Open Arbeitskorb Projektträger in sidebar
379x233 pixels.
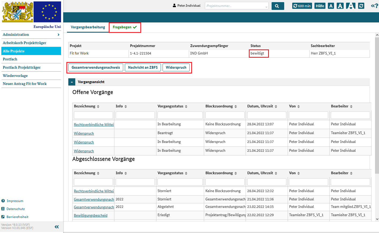point(31,43)
